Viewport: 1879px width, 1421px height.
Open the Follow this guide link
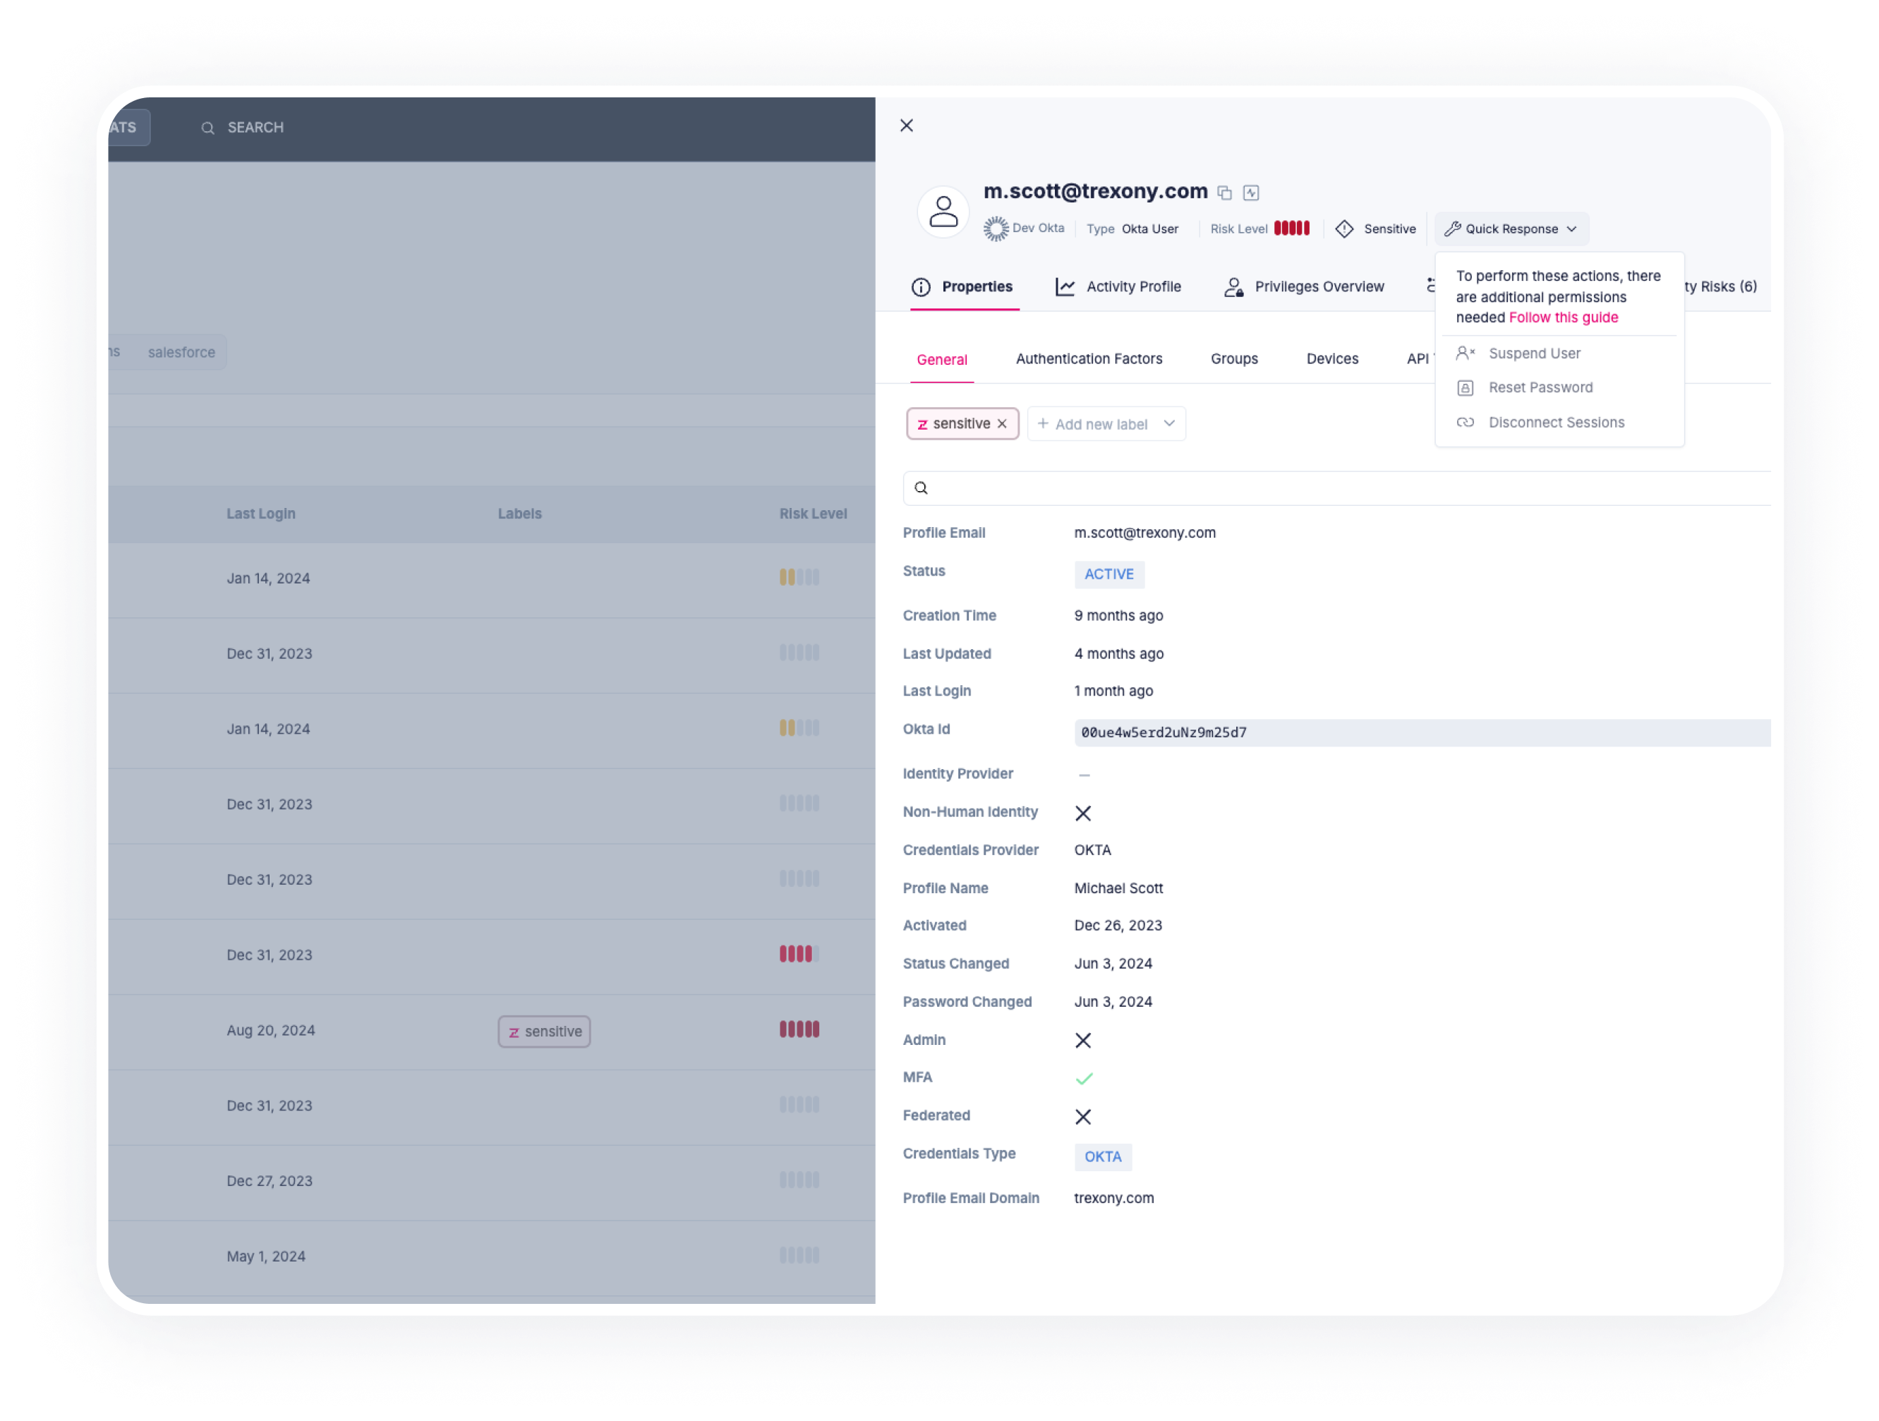click(x=1563, y=318)
